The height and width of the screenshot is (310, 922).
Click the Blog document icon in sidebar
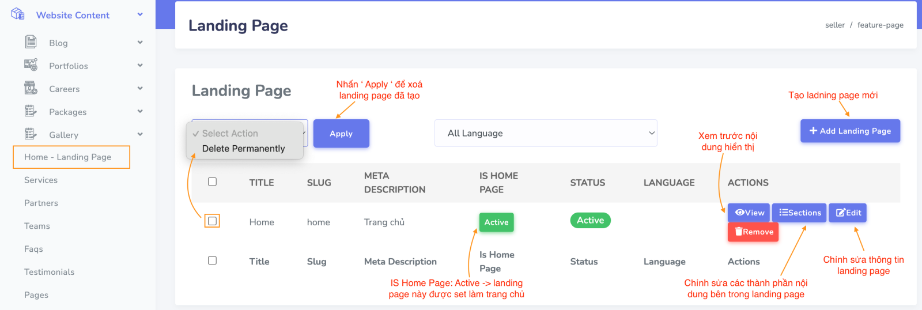point(31,42)
